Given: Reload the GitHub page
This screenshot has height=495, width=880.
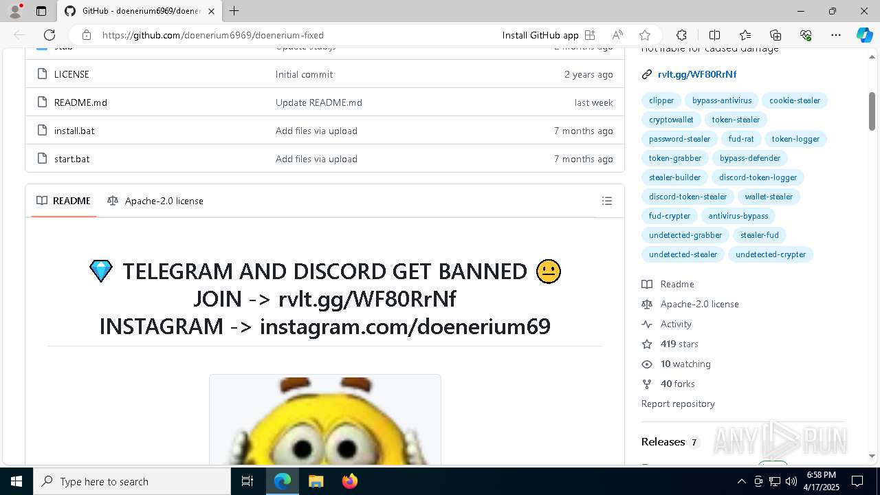Looking at the screenshot, I should point(49,35).
